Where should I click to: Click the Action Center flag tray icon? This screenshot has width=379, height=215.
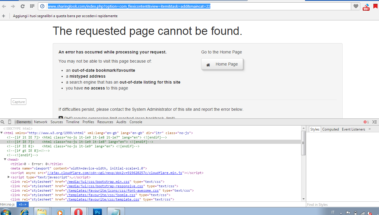click(348, 213)
